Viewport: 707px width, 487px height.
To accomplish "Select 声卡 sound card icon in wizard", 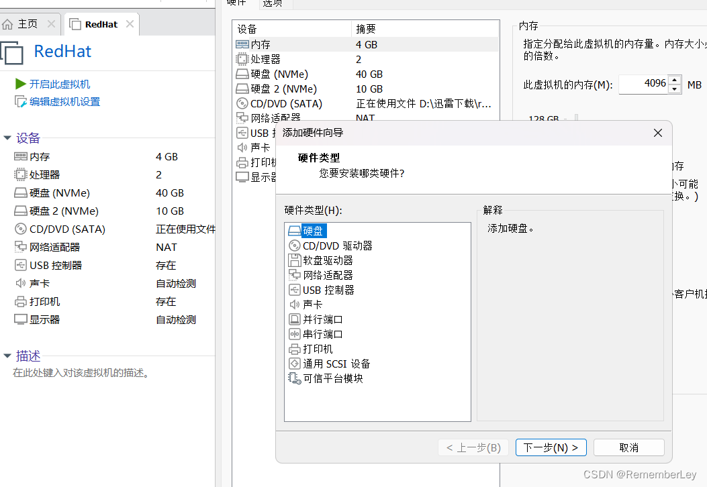I will pos(295,305).
